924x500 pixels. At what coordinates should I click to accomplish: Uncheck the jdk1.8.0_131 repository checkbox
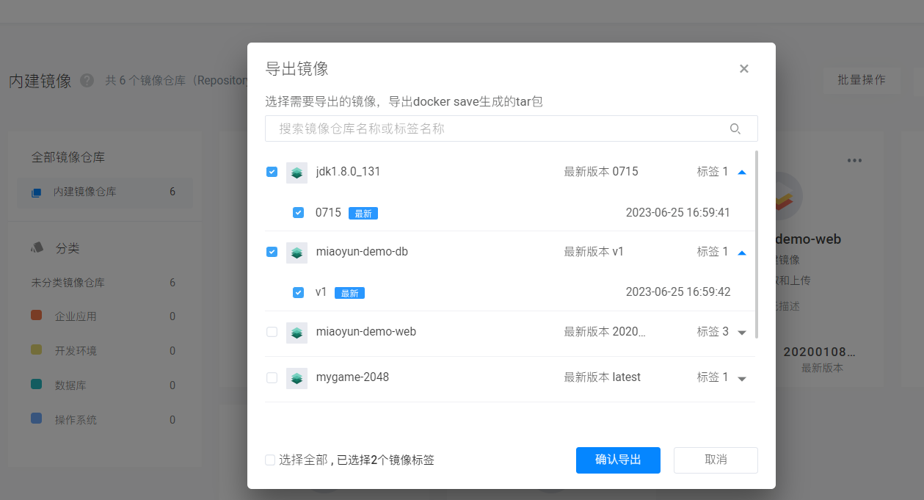coord(272,172)
